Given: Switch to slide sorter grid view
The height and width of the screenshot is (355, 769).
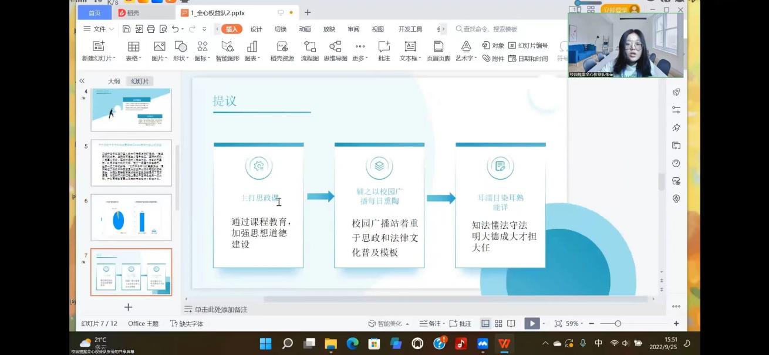Looking at the screenshot, I should tap(498, 323).
